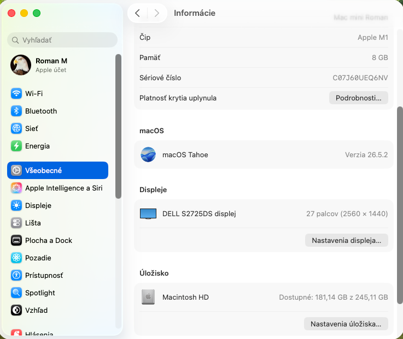Choose Energia label in sidebar
The height and width of the screenshot is (339, 403).
37,146
